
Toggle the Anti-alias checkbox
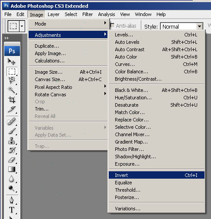point(112,26)
